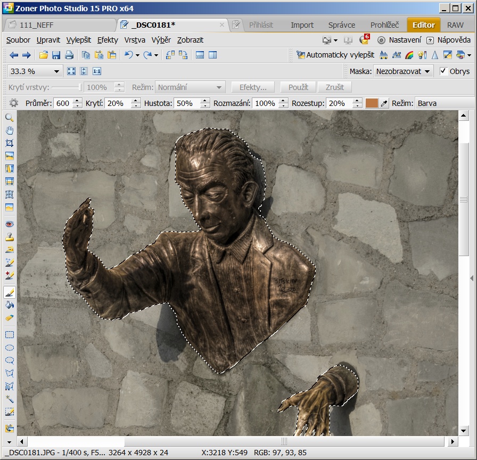The image size is (477, 460).
Task: Pick the Crop tool
Action: pyautogui.click(x=10, y=143)
